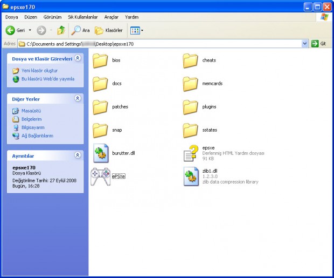Open the Sık Kullanılanlar menu
This screenshot has height=278, width=334.
click(x=82, y=17)
